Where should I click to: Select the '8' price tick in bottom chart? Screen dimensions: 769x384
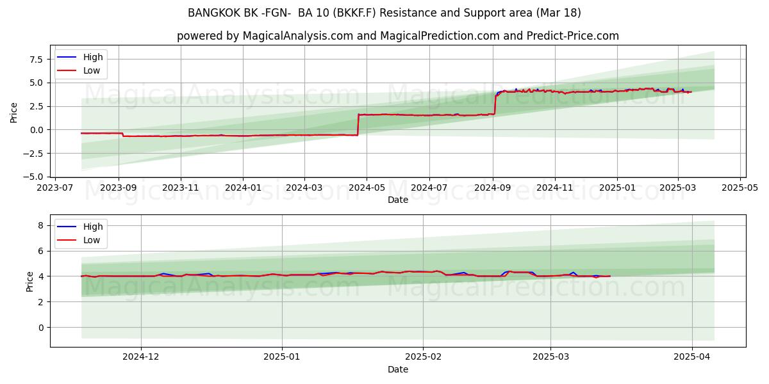(40, 225)
